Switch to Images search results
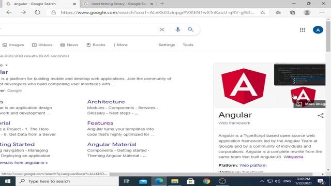The width and height of the screenshot is (331, 186). (13, 45)
